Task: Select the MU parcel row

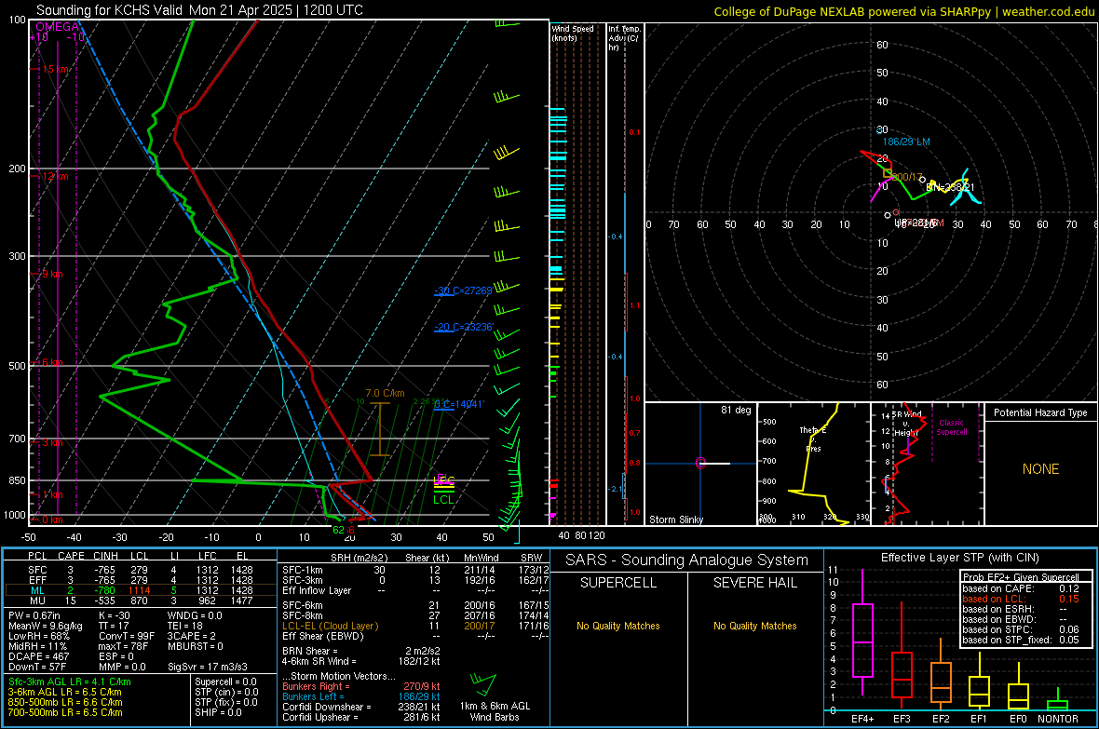Action: point(141,600)
